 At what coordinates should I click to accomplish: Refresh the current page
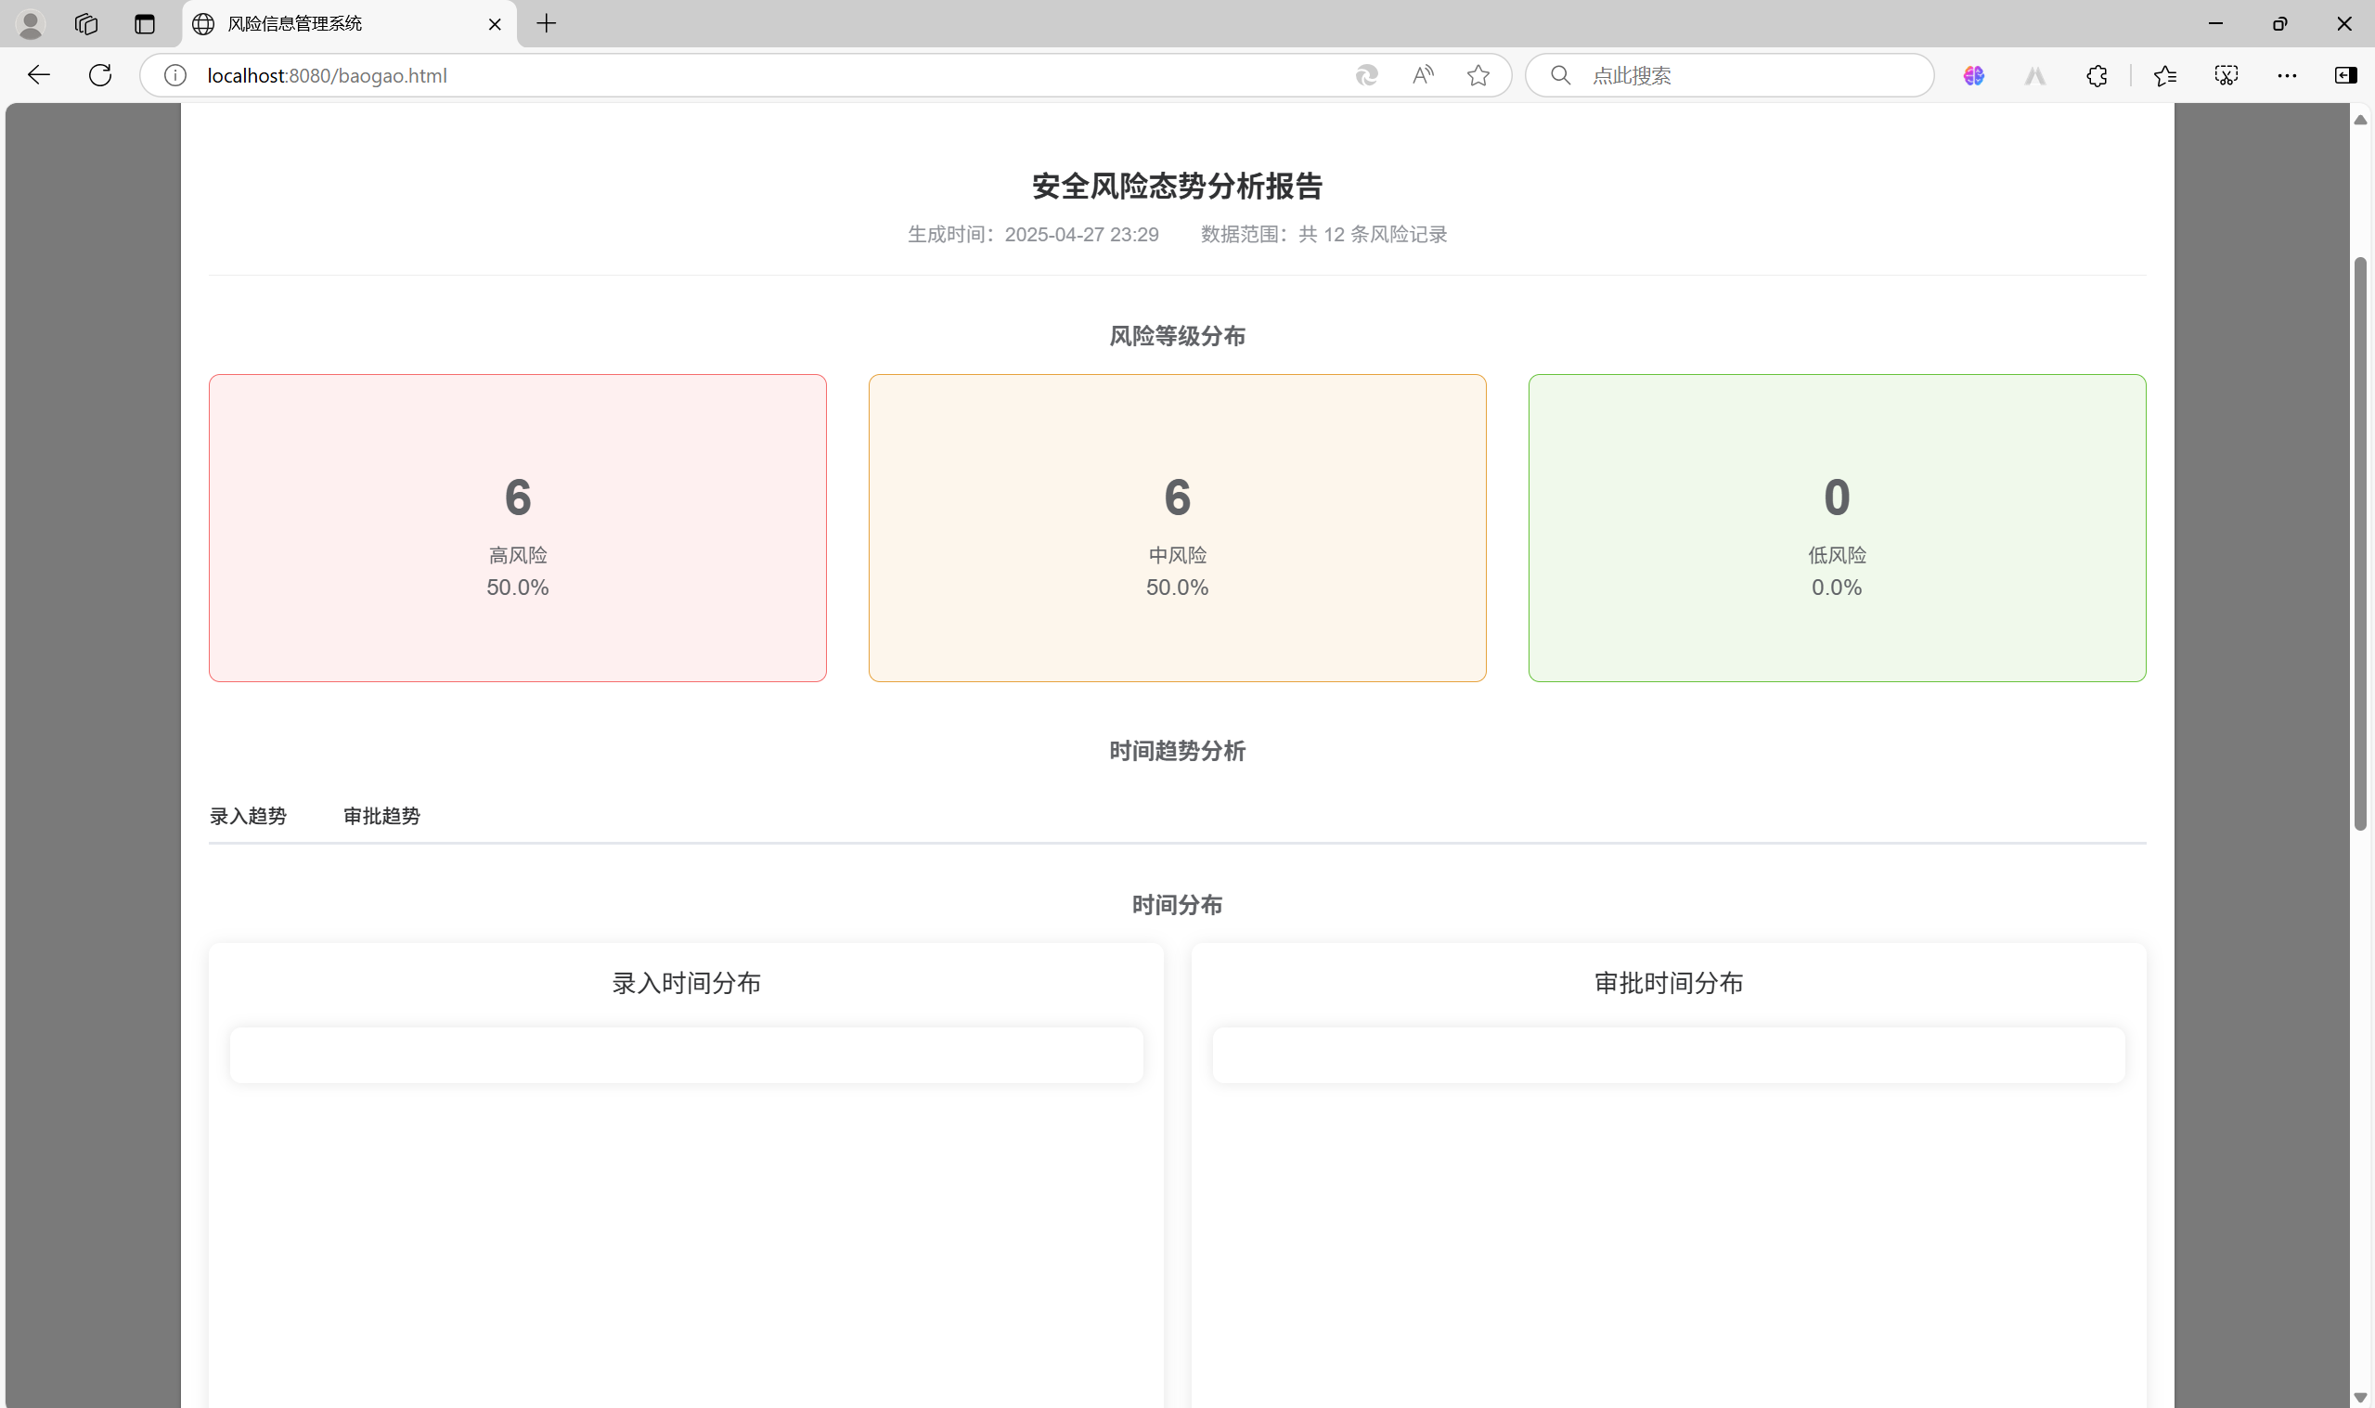click(100, 75)
